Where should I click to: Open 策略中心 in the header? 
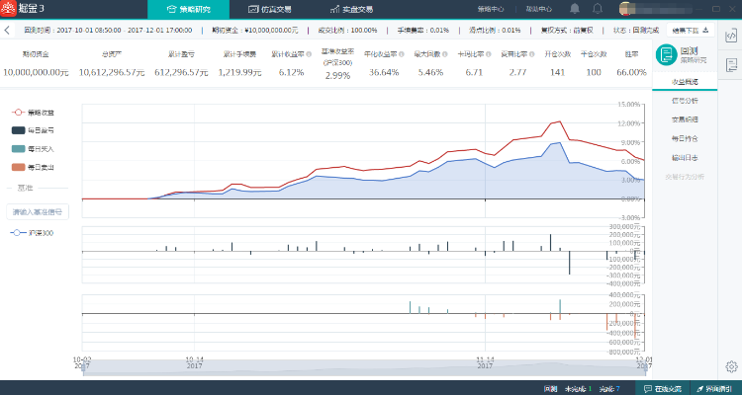pyautogui.click(x=491, y=9)
